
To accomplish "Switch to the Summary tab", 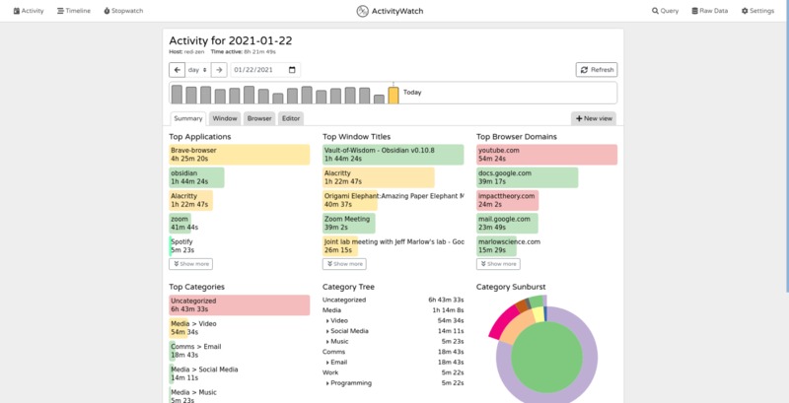I will (187, 118).
